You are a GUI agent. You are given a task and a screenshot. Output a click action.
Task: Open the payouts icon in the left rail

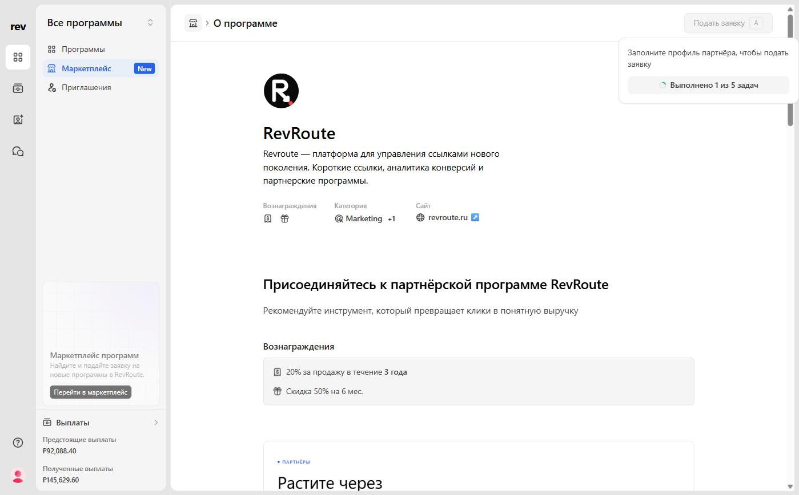(18, 88)
